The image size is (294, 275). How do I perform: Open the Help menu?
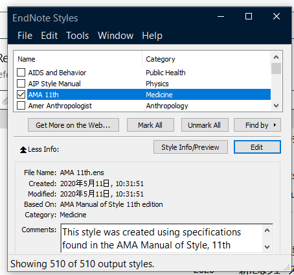point(152,36)
